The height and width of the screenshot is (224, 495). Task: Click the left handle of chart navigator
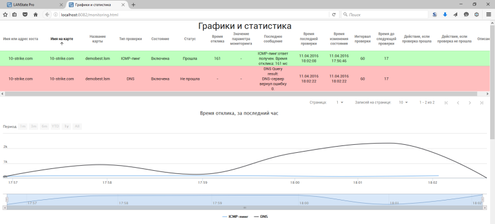coord(7,199)
